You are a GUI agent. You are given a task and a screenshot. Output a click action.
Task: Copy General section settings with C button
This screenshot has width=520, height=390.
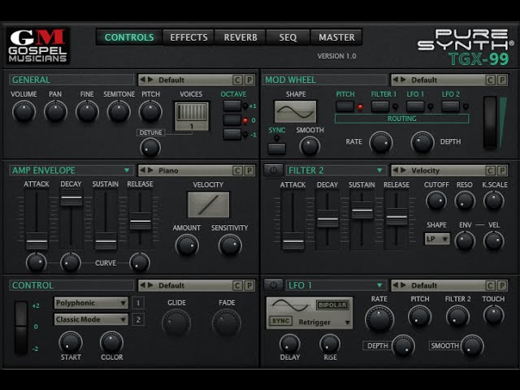coord(237,80)
